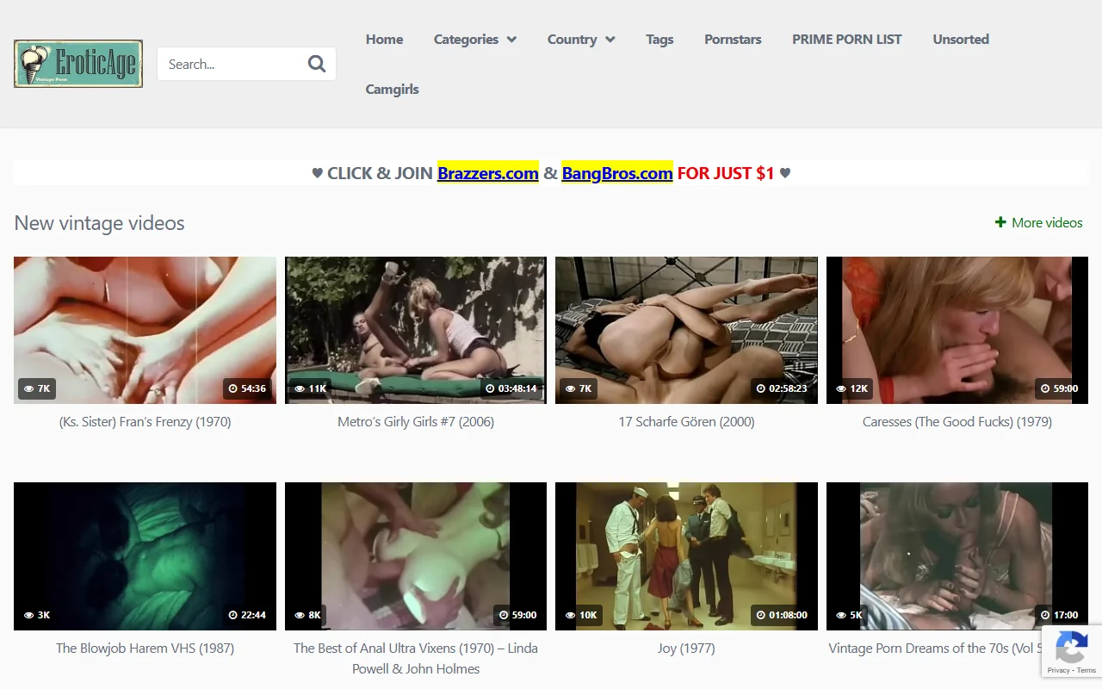
Task: Click the search magnifier icon
Action: point(316,63)
